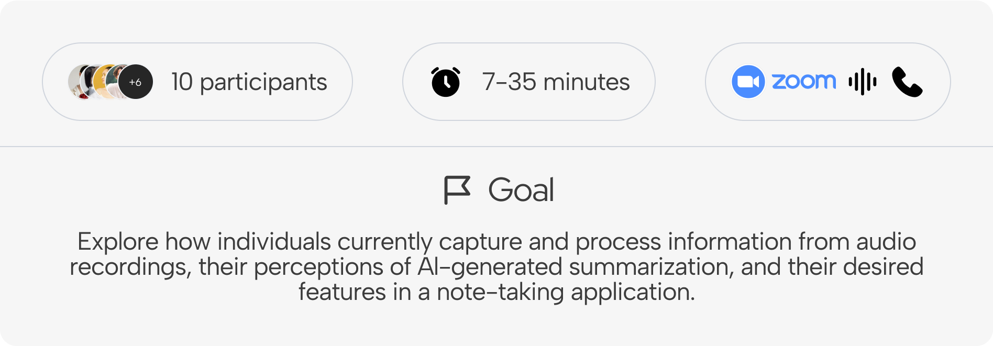Click the line "features in a note-taking application."
Viewport: 993px width, 346px height.
[x=496, y=292]
